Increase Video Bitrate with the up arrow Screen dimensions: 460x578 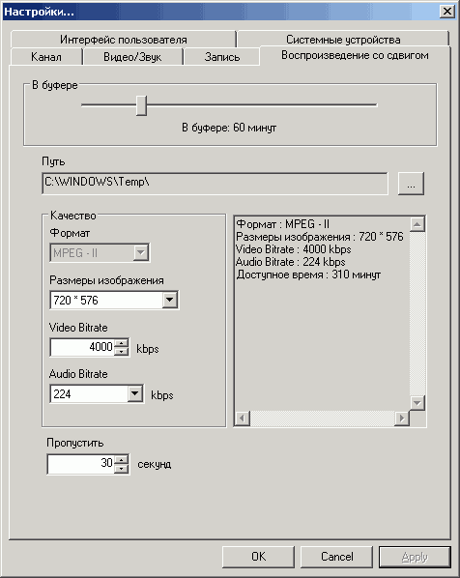click(x=121, y=343)
